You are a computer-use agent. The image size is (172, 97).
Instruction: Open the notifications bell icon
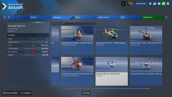pos(150,4)
